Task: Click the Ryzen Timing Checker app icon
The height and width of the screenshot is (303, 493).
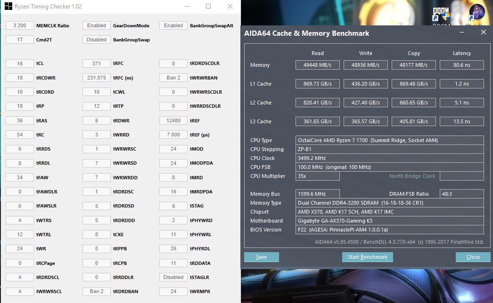Action: (x=8, y=6)
